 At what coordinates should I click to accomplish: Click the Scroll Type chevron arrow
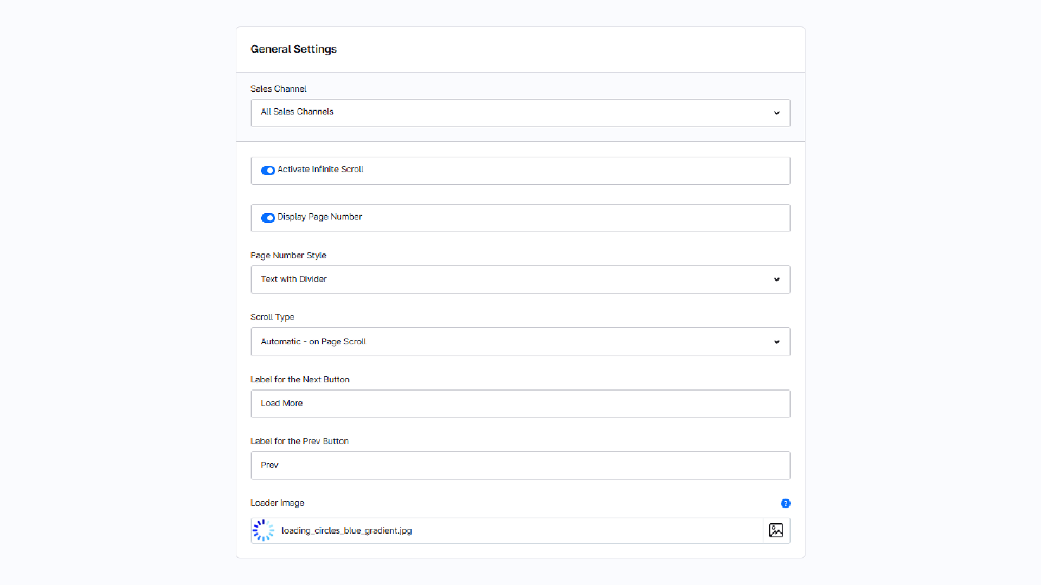pyautogui.click(x=776, y=342)
